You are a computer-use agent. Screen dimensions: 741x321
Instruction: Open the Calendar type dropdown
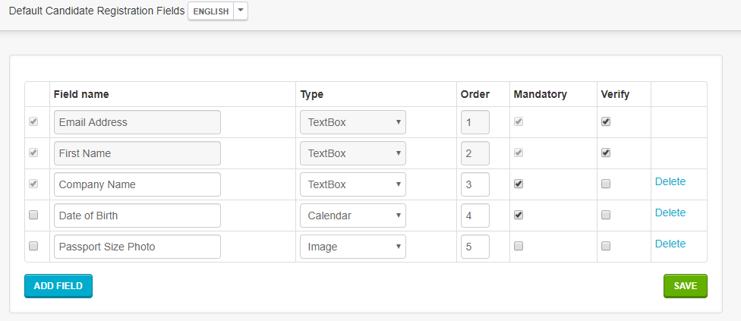(x=353, y=216)
